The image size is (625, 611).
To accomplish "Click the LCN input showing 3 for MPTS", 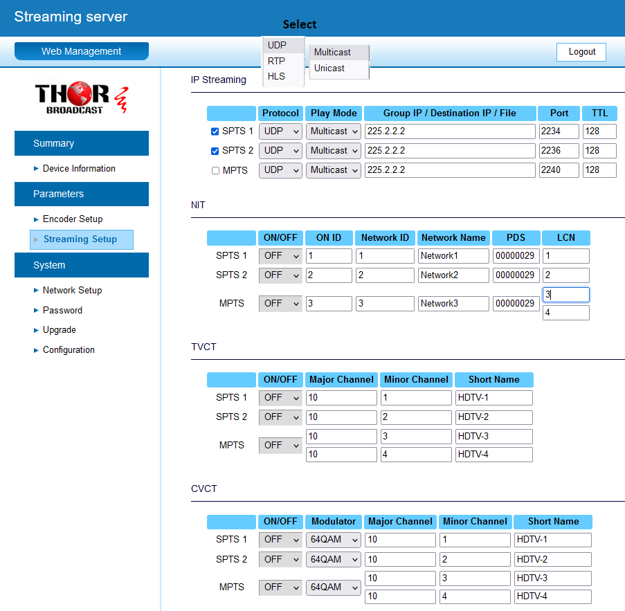I will (565, 295).
